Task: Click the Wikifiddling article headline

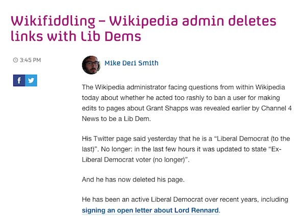Action: point(143,29)
